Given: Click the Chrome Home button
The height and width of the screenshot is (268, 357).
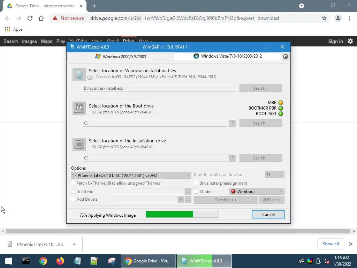Looking at the screenshot, I should tap(41, 18).
